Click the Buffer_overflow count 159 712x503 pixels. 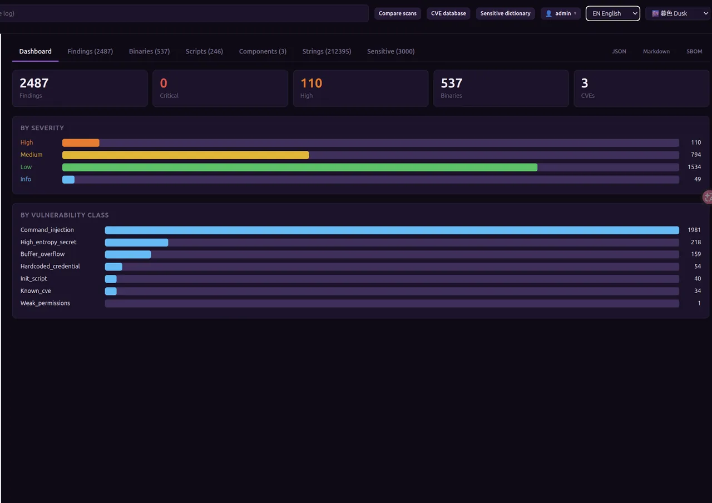tap(696, 254)
